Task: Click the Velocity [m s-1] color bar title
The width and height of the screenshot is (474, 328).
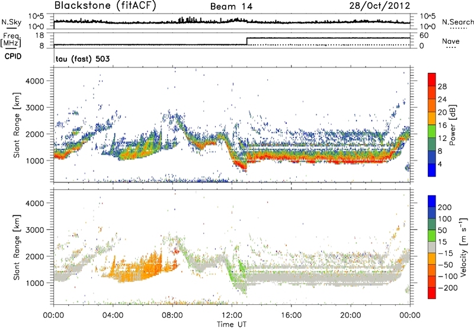Action: (463, 247)
